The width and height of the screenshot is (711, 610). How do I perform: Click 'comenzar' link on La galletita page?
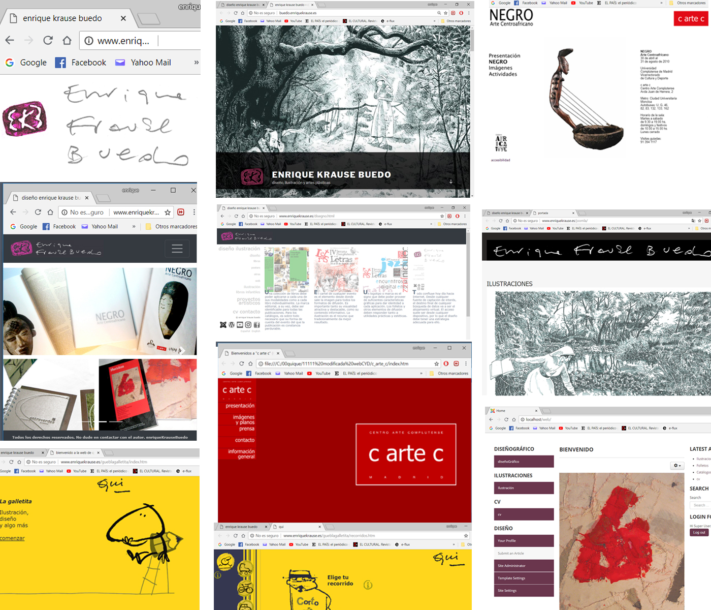pyautogui.click(x=12, y=538)
